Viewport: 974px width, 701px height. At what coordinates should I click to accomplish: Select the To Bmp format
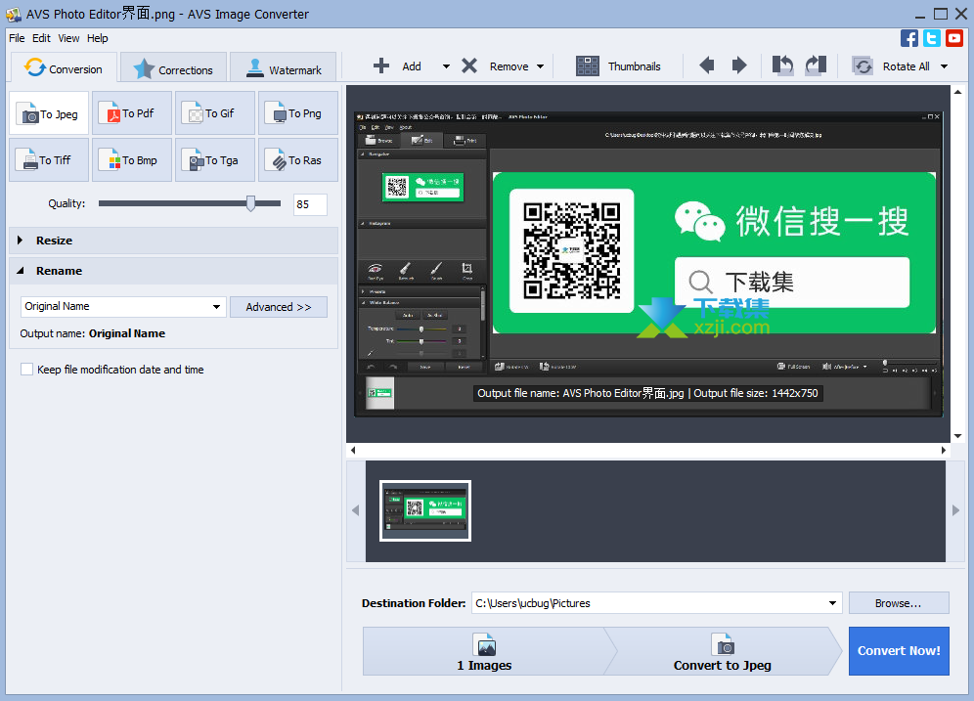point(132,160)
